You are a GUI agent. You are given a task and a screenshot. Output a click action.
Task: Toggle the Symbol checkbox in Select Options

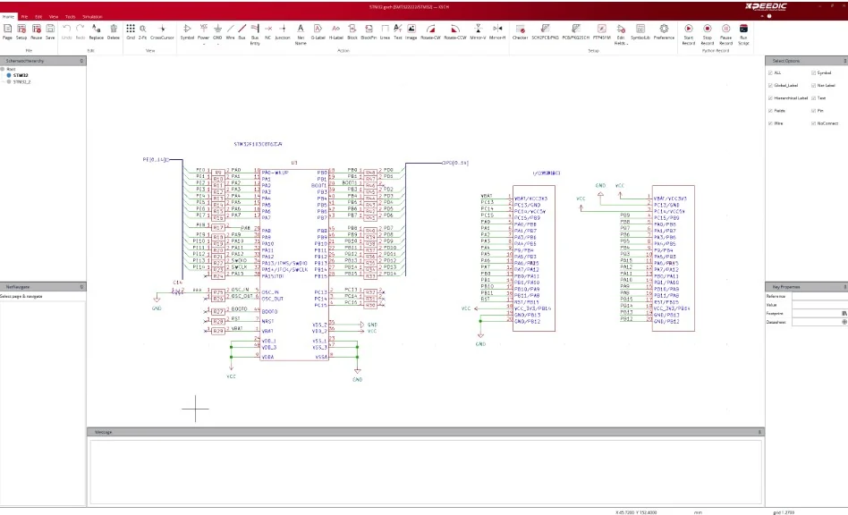point(813,72)
